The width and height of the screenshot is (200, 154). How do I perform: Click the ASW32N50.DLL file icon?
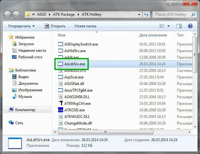(60, 97)
